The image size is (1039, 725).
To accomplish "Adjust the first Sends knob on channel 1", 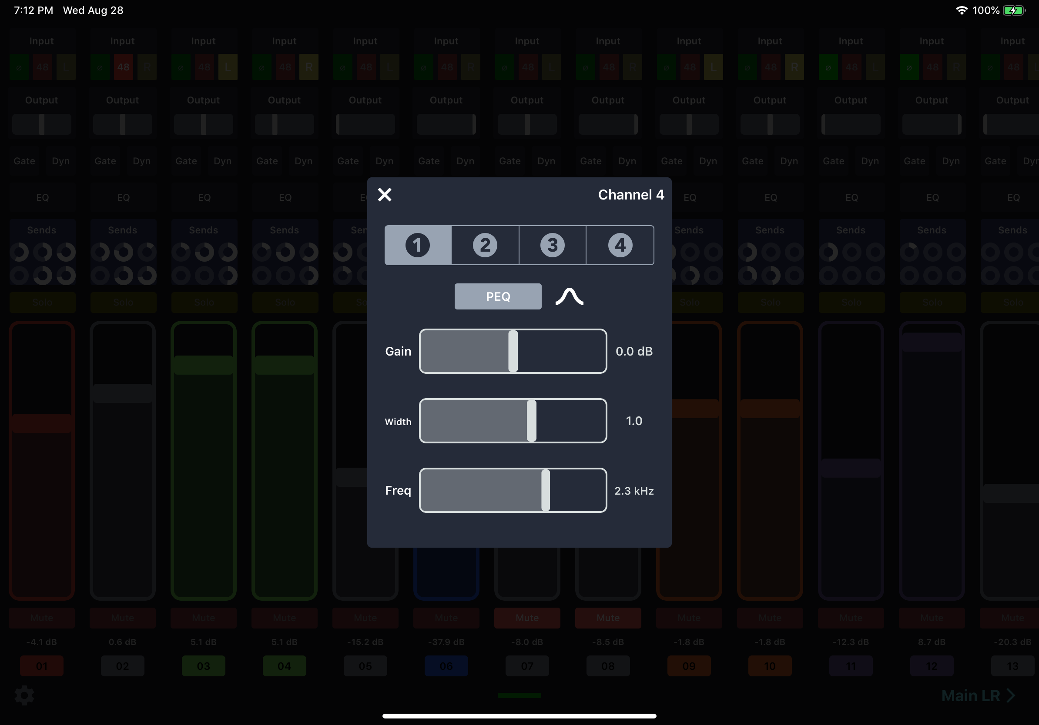I will (19, 252).
